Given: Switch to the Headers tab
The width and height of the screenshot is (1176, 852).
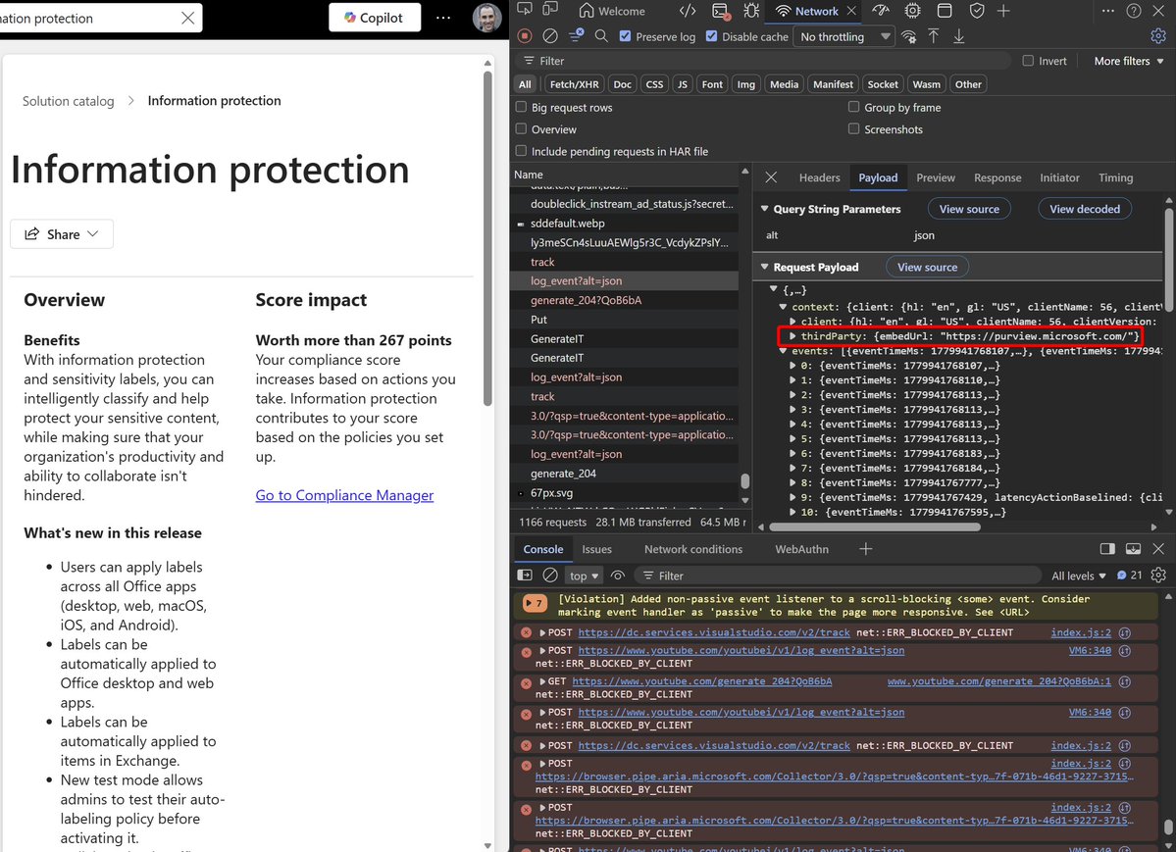Looking at the screenshot, I should (819, 177).
